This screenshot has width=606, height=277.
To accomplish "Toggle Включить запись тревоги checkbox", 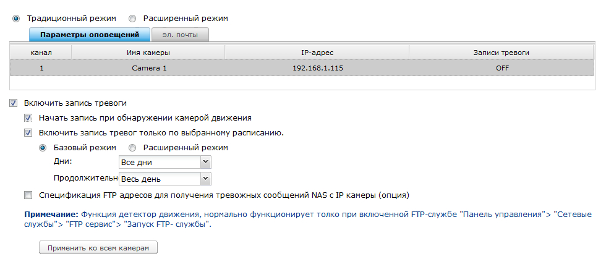I will tap(14, 103).
